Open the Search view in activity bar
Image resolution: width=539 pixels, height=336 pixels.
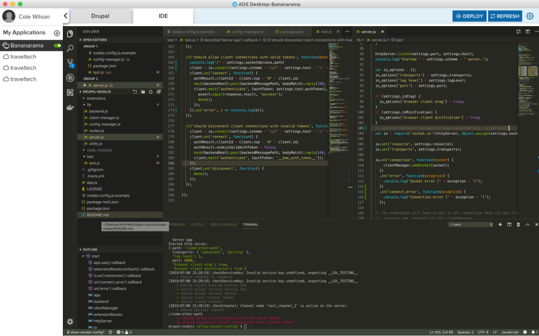[70, 48]
